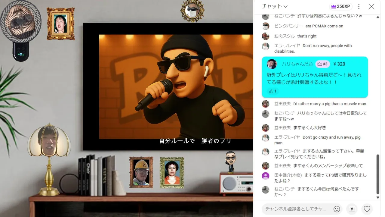Open the emoji picker in chat input

(337, 209)
